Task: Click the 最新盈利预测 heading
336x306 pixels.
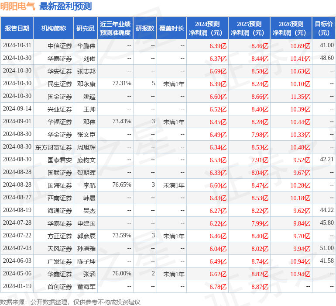Action: [65, 6]
